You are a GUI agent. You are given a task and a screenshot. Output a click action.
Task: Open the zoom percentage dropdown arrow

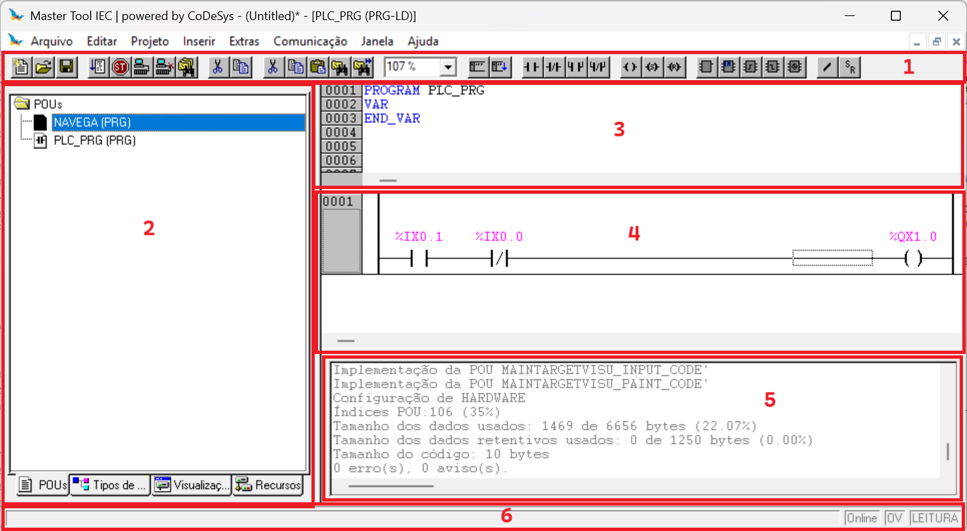(447, 67)
